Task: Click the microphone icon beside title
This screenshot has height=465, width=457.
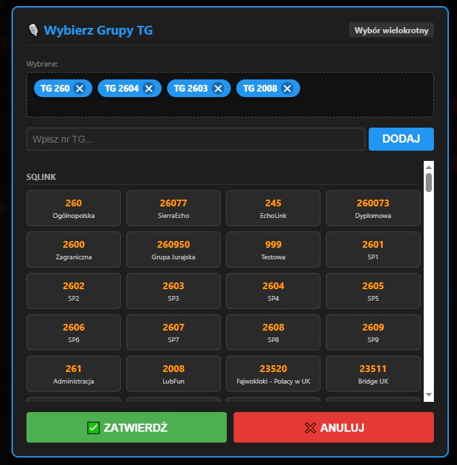Action: click(x=33, y=31)
